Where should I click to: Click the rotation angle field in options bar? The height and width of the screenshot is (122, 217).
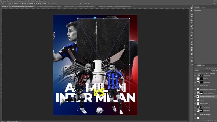pos(46,4)
